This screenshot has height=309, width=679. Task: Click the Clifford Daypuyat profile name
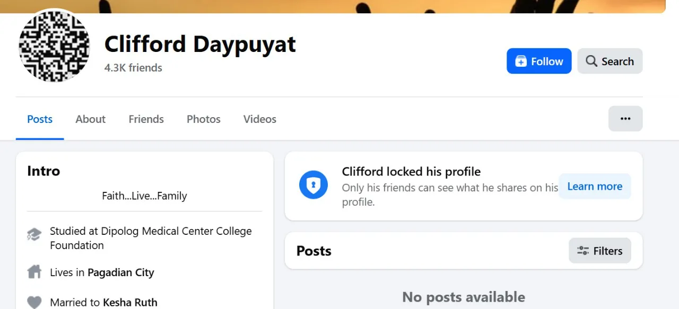point(200,45)
